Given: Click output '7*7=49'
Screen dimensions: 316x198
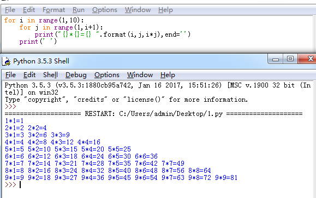Looking at the screenshot, I should (173, 164).
